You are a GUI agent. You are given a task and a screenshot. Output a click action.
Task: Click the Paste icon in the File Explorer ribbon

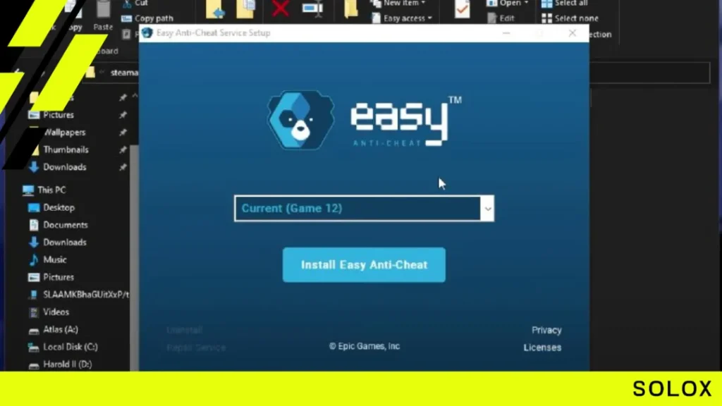coord(103,16)
